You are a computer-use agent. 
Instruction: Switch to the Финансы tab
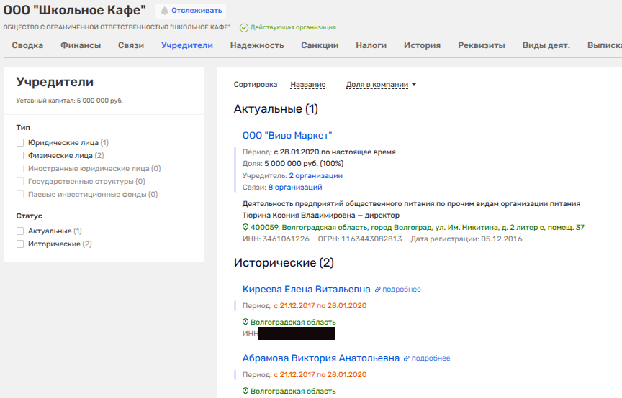point(81,45)
